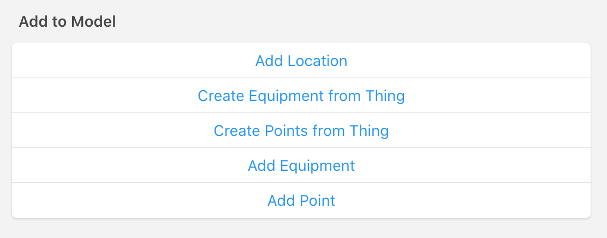Open the Add Location action

pyautogui.click(x=301, y=61)
